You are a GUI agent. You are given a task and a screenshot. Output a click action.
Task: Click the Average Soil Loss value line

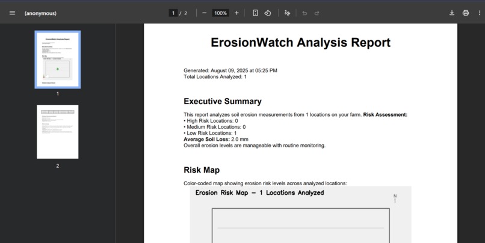coord(216,139)
